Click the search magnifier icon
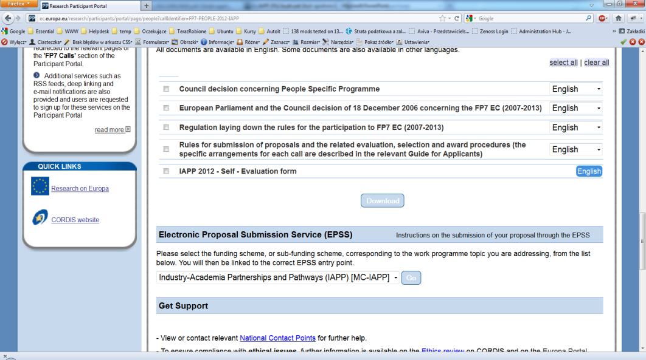 (588, 18)
